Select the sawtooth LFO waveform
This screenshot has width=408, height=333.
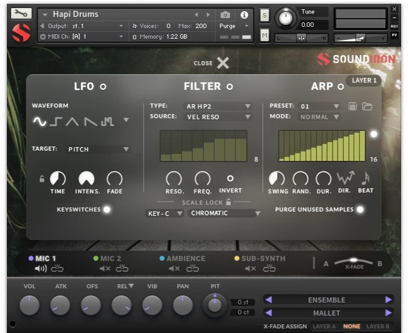tap(90, 121)
